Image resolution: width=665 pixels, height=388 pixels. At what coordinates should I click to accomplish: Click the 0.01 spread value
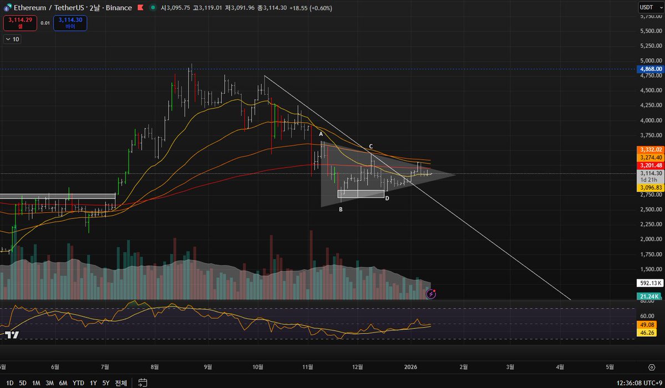pyautogui.click(x=45, y=23)
